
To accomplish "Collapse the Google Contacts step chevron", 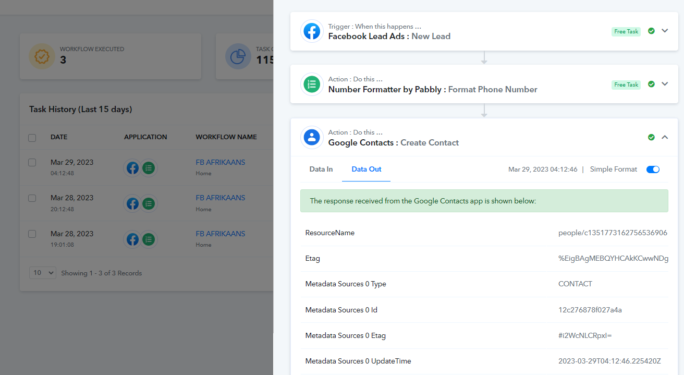I will point(665,137).
